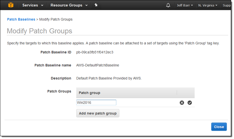Click the blue Close button

click(219, 127)
